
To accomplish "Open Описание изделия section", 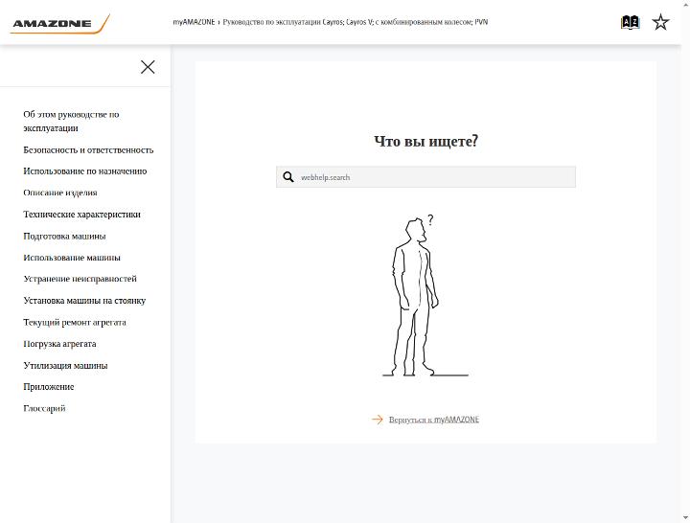I will (x=60, y=193).
